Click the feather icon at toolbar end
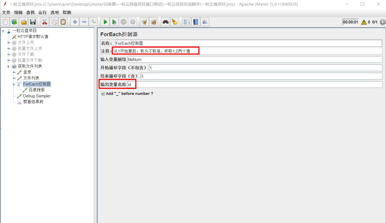Viewport: 386px width, 223px height. click(205, 22)
